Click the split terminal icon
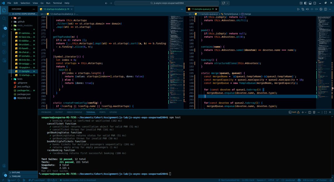Image resolution: width=334 pixels, height=182 pixels. 310,112
